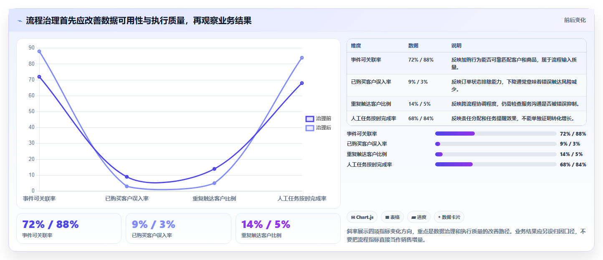Click the 治理前 data point at 68
603x260 pixels.
[x=302, y=83]
